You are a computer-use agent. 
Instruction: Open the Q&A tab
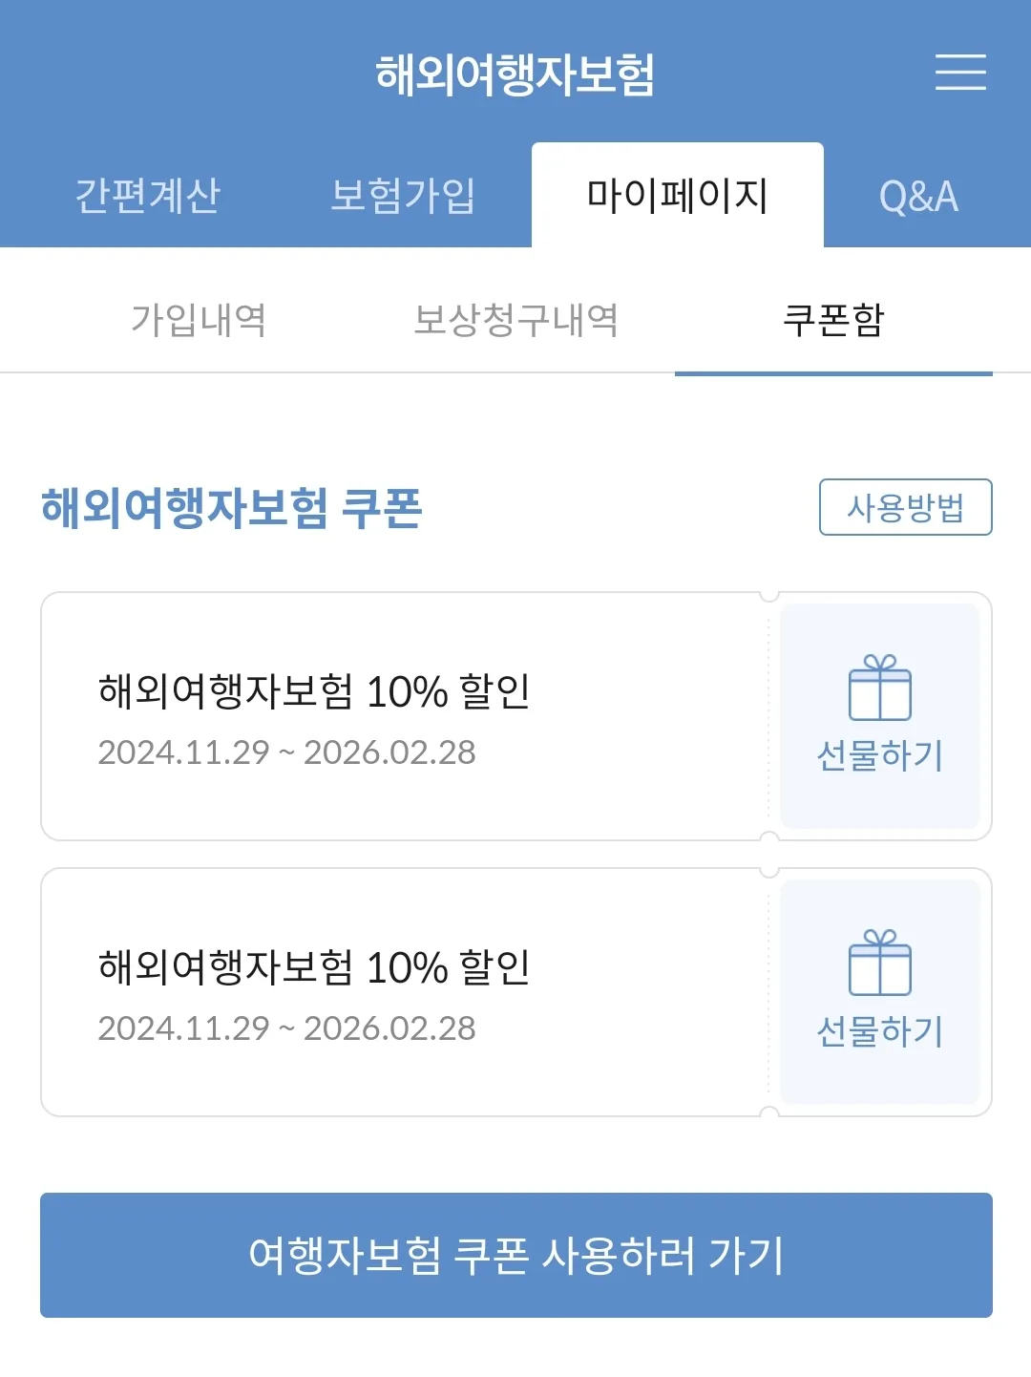[918, 196]
